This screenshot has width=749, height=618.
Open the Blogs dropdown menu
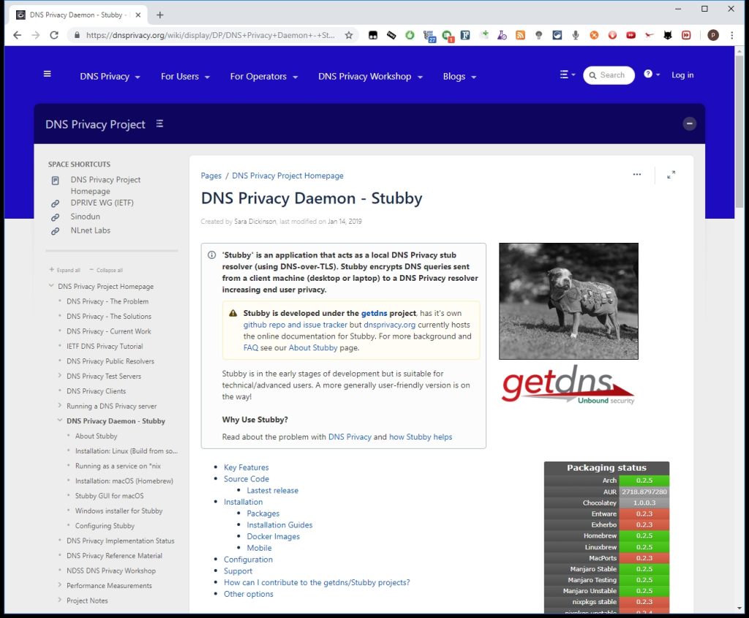click(459, 76)
